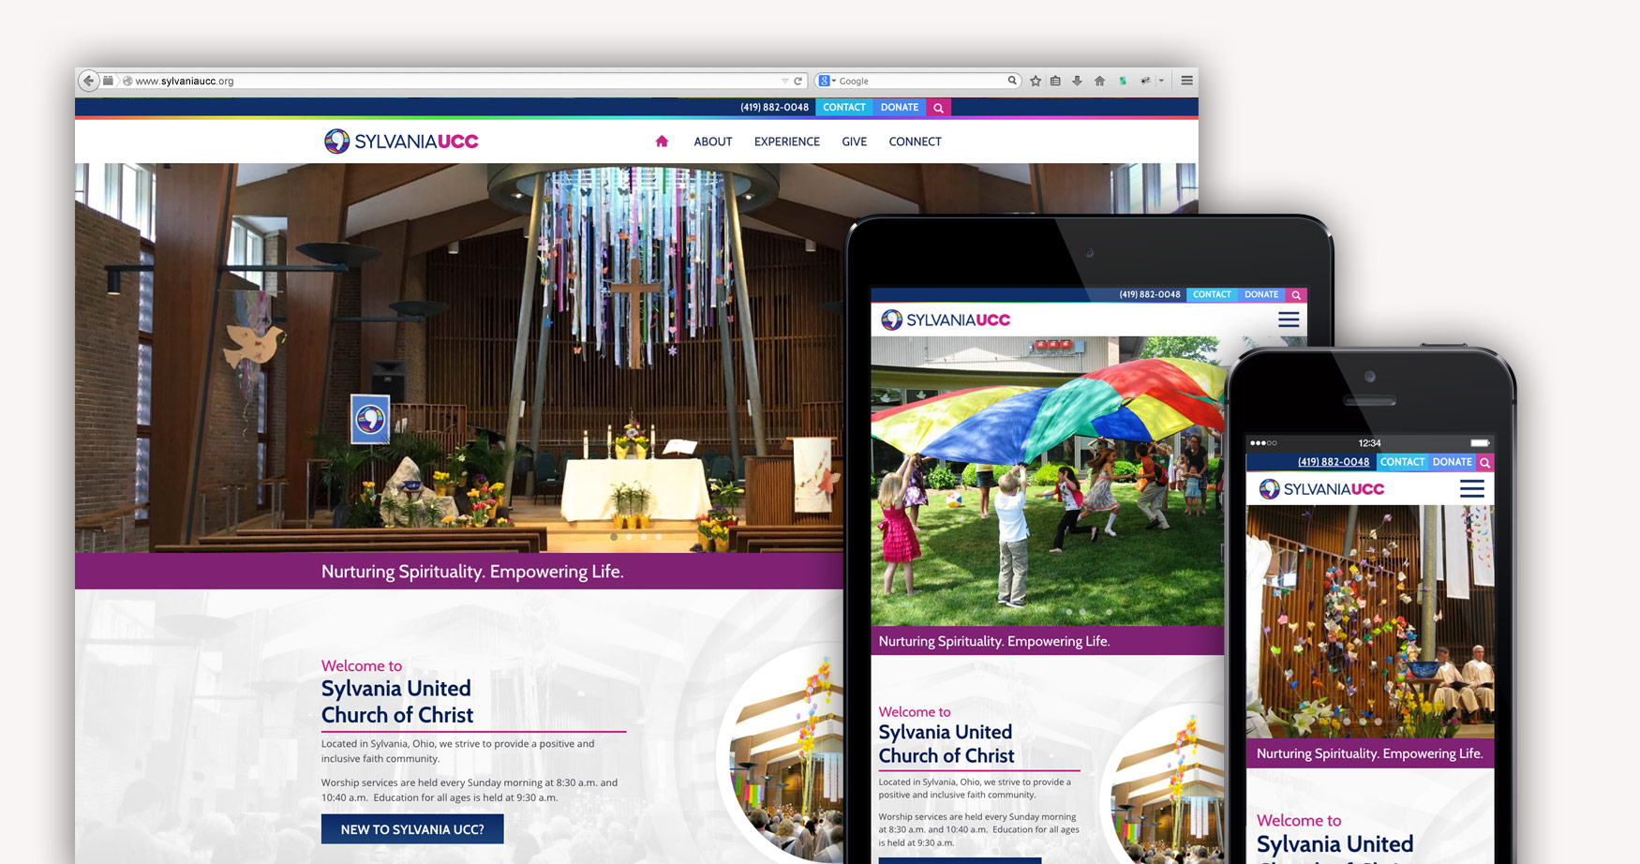Image resolution: width=1640 pixels, height=864 pixels.
Task: Open the Google search engine dropdown
Action: tap(827, 81)
